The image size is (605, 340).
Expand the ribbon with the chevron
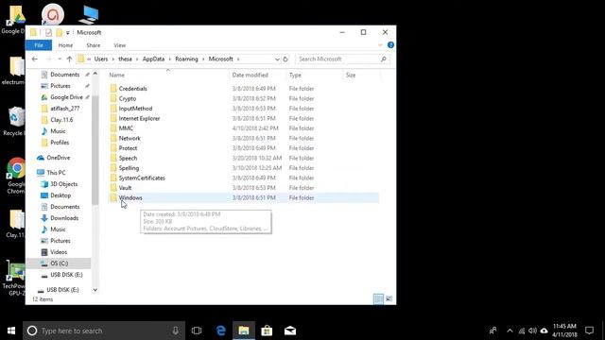point(380,45)
